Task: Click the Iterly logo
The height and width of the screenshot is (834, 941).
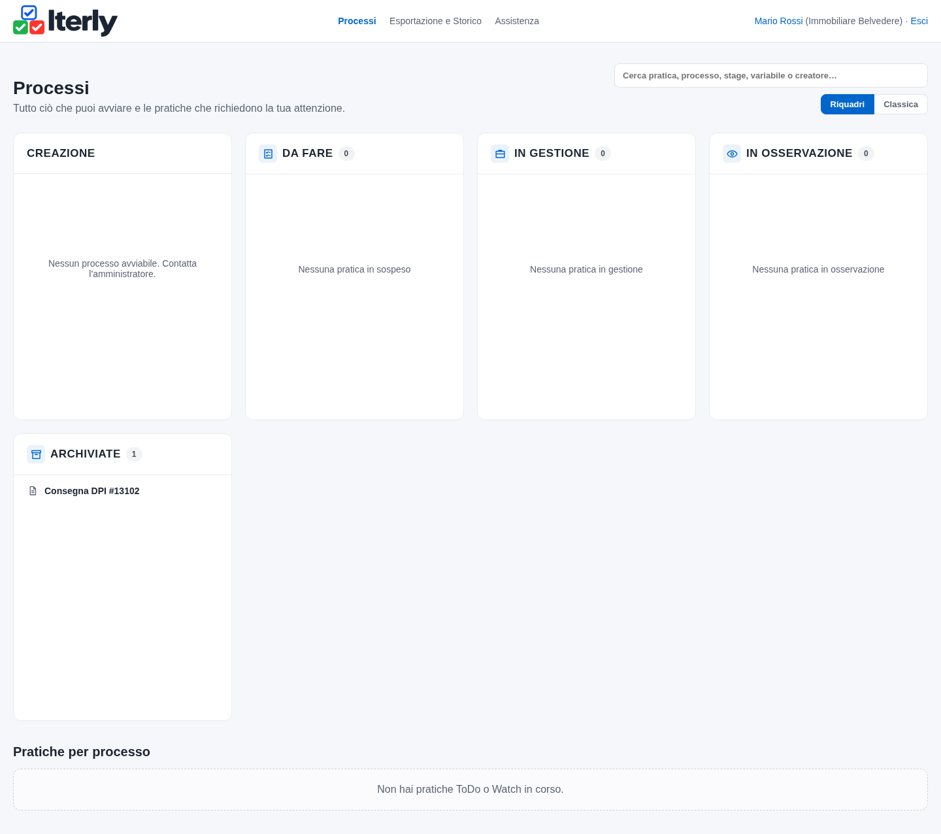Action: pos(65,21)
